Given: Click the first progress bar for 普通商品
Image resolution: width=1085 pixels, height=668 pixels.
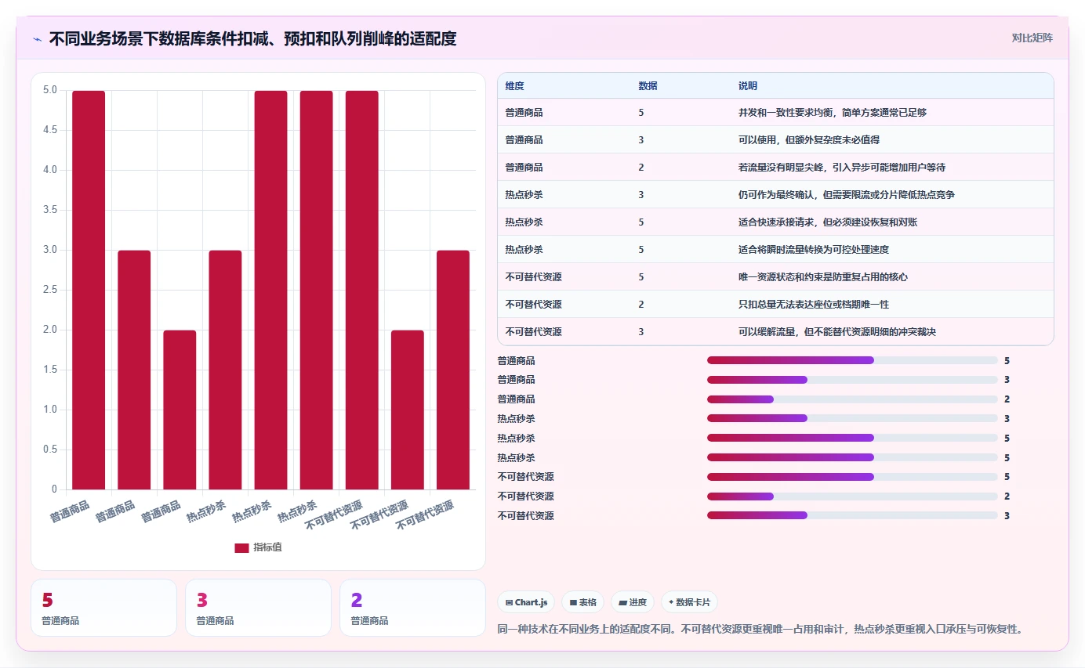Looking at the screenshot, I should coord(852,360).
